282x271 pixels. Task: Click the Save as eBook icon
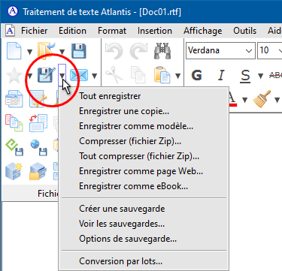click(14, 148)
